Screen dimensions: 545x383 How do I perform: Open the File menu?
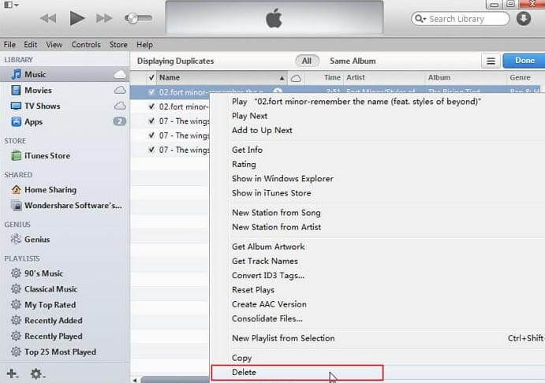coord(9,45)
